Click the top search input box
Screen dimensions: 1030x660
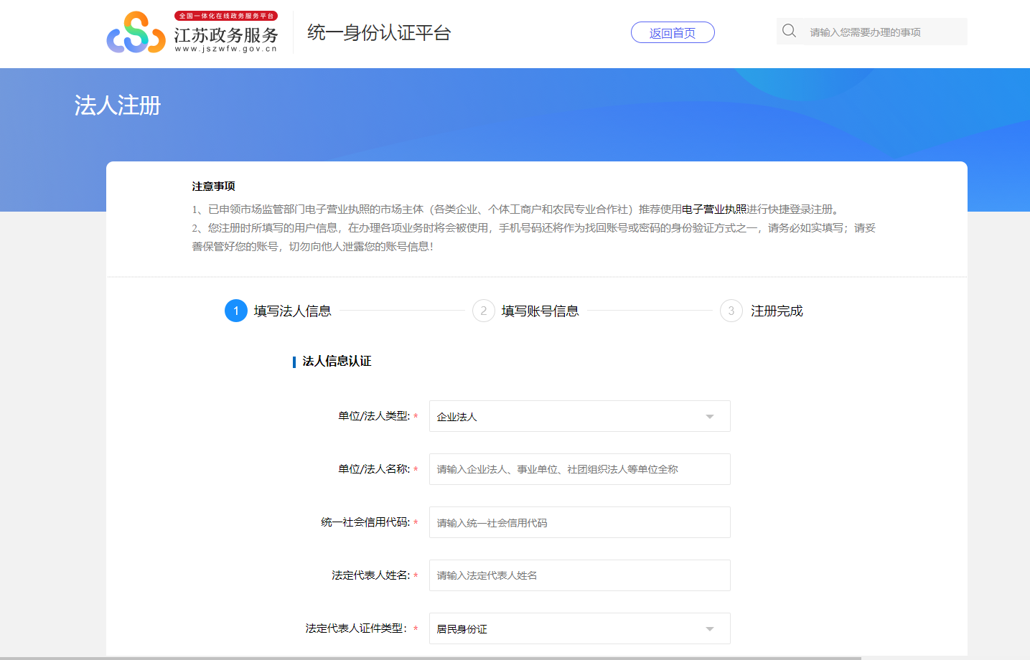pyautogui.click(x=883, y=32)
